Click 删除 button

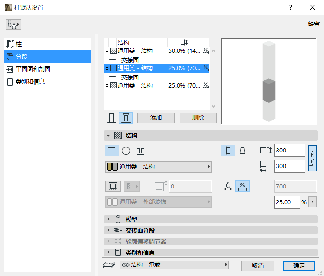pyautogui.click(x=198, y=118)
